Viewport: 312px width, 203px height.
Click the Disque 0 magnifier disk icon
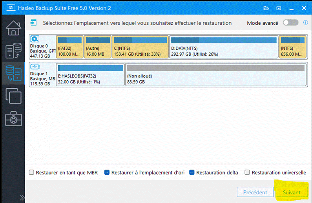tap(35, 39)
